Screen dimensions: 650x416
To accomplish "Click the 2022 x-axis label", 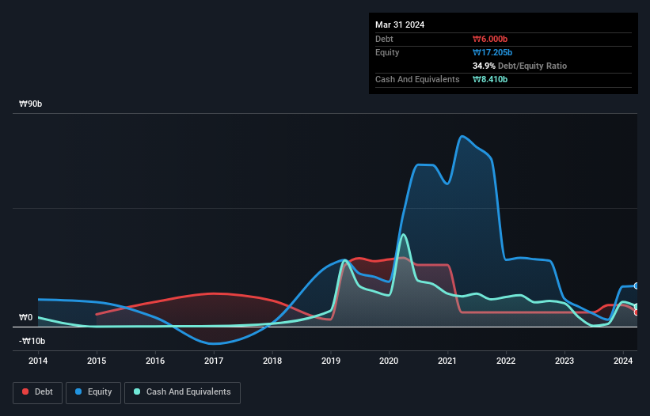I will (x=506, y=361).
